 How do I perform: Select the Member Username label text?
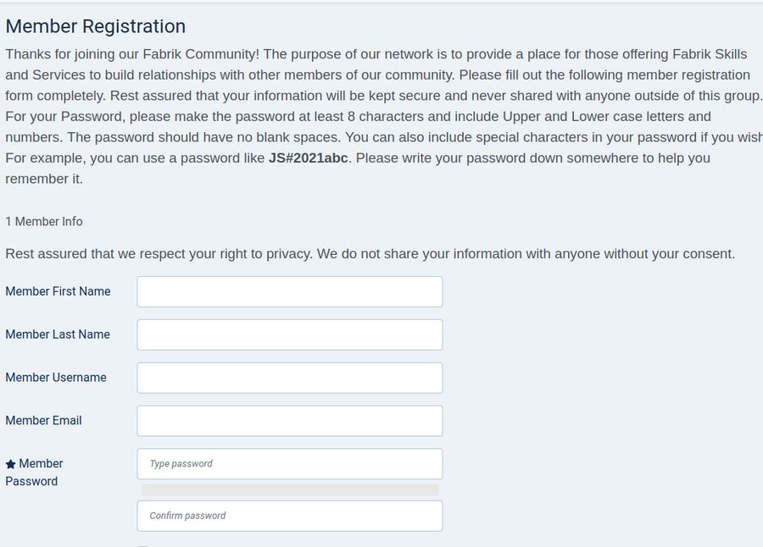click(x=56, y=378)
